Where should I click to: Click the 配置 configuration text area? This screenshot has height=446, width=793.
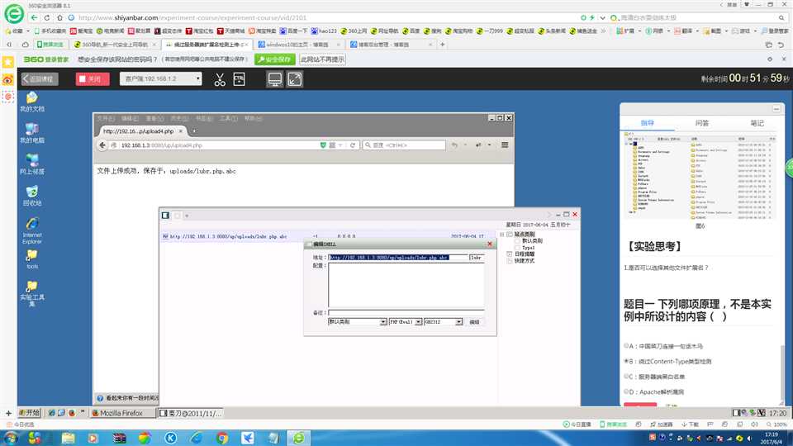[406, 285]
